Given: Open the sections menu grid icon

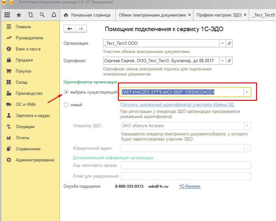Looking at the screenshot, I should click(7, 15).
